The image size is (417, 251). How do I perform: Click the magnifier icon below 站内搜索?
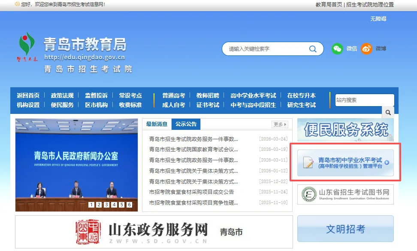[x=387, y=112]
